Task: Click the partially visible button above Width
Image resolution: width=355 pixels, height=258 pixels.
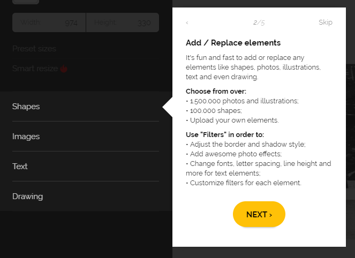Action: point(26,2)
